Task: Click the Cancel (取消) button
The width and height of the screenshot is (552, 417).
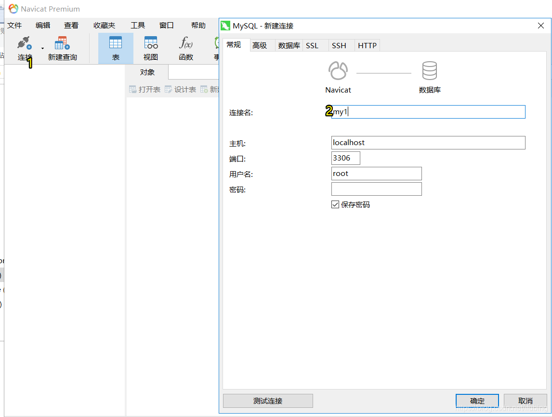Action: click(x=525, y=401)
